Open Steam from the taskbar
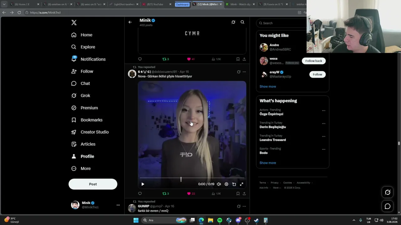The width and height of the screenshot is (401, 225). pos(256,220)
